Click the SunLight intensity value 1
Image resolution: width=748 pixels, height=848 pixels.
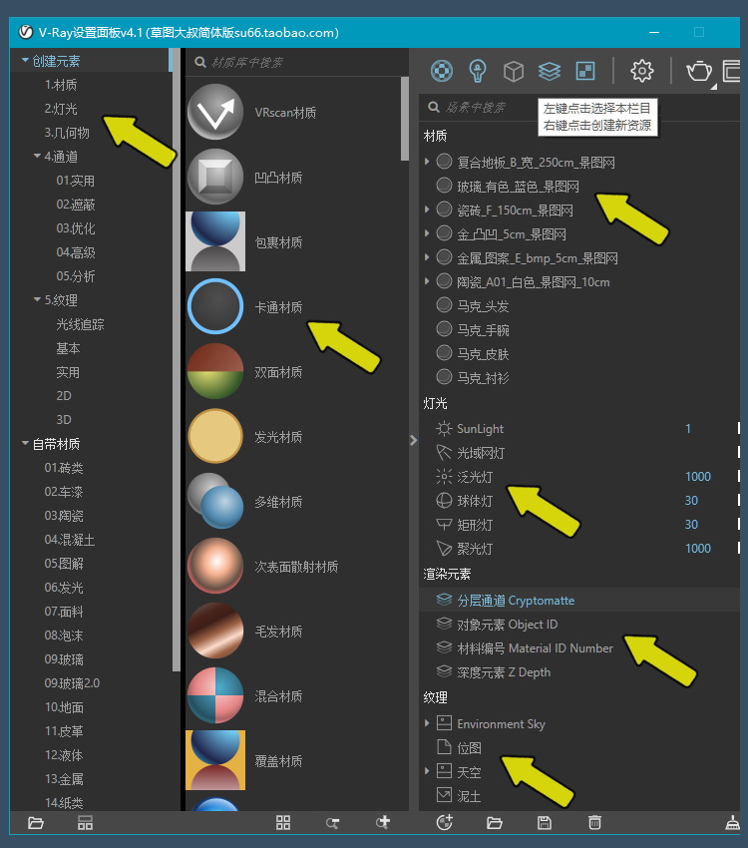(688, 429)
